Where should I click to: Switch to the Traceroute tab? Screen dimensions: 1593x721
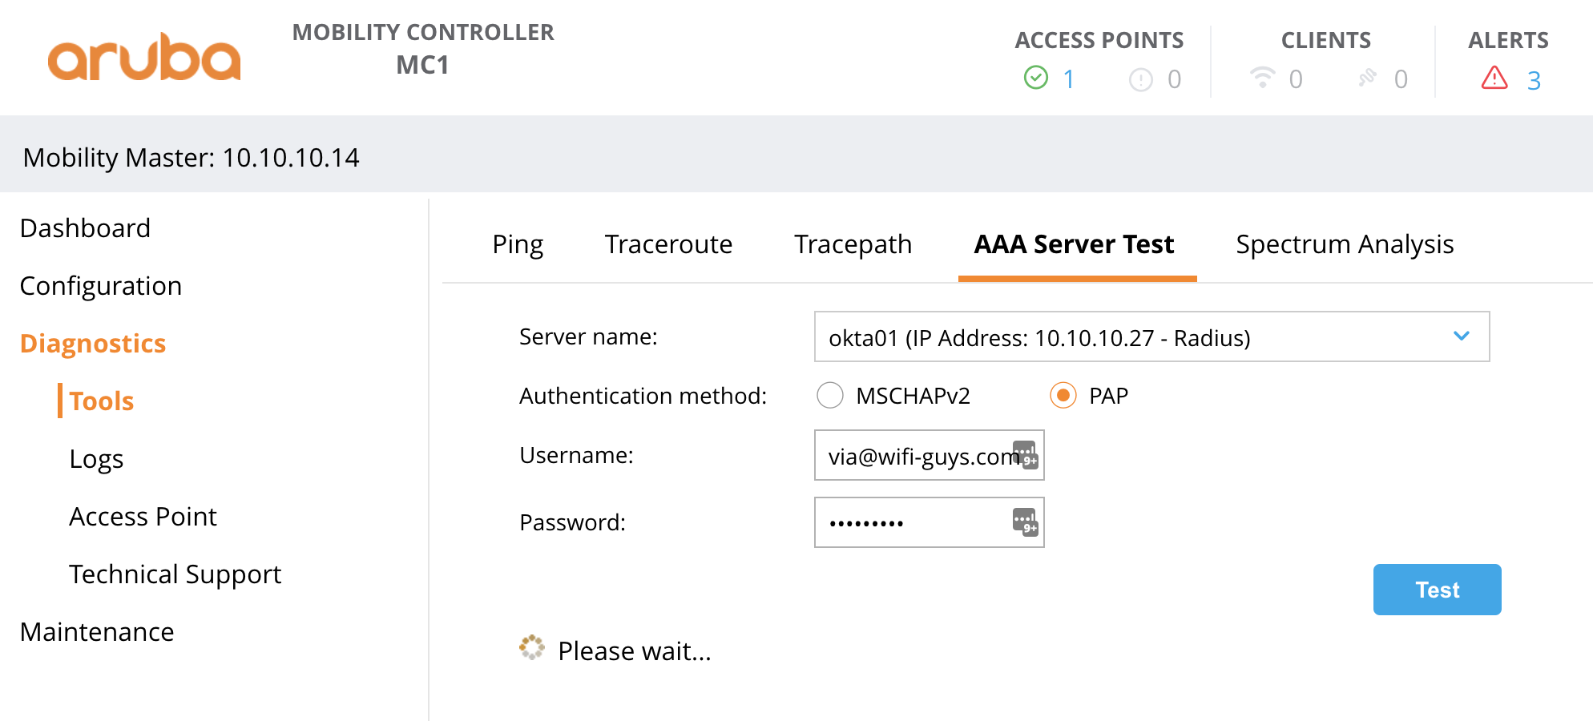(668, 244)
